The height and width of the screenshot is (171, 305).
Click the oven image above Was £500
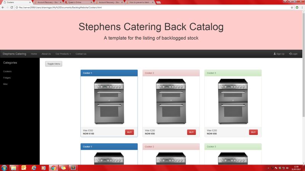coord(109,101)
